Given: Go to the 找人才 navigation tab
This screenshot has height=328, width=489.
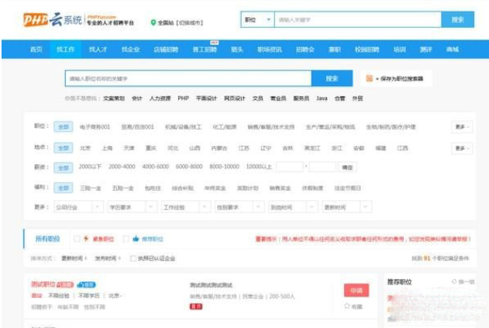Looking at the screenshot, I should point(98,50).
